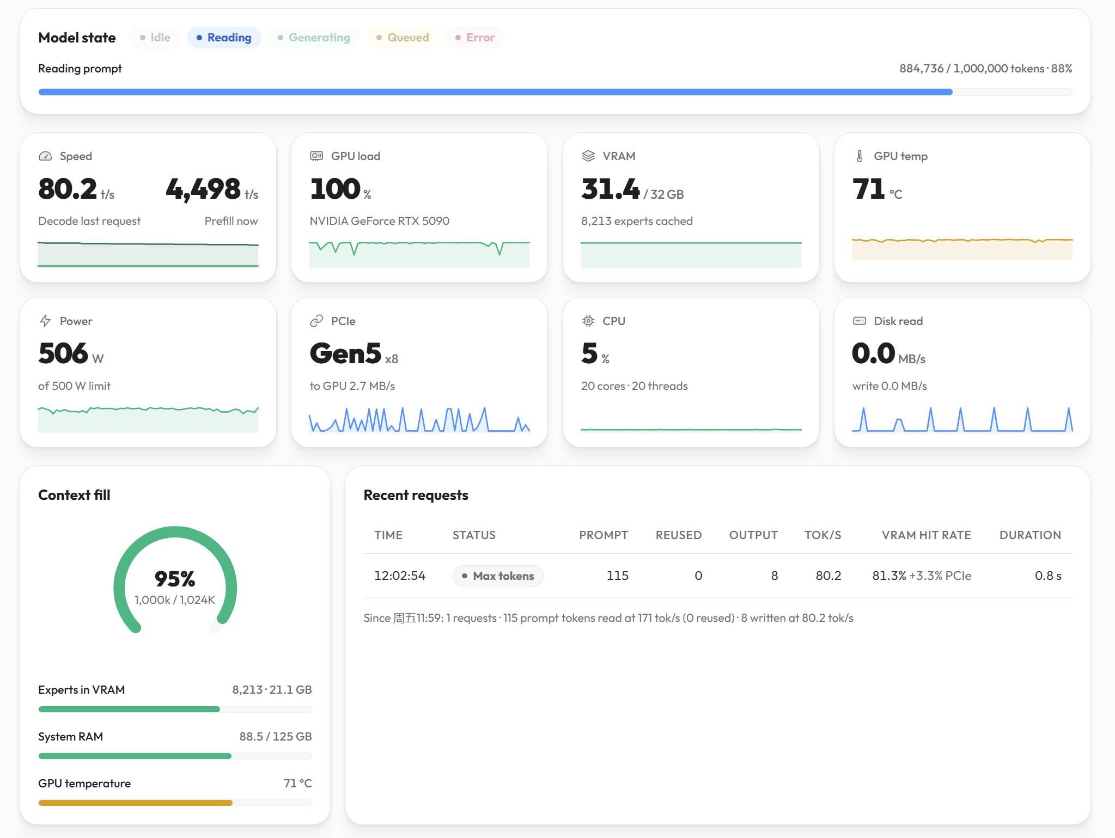1115x838 pixels.
Task: Click the PROMPT column header
Action: [604, 535]
